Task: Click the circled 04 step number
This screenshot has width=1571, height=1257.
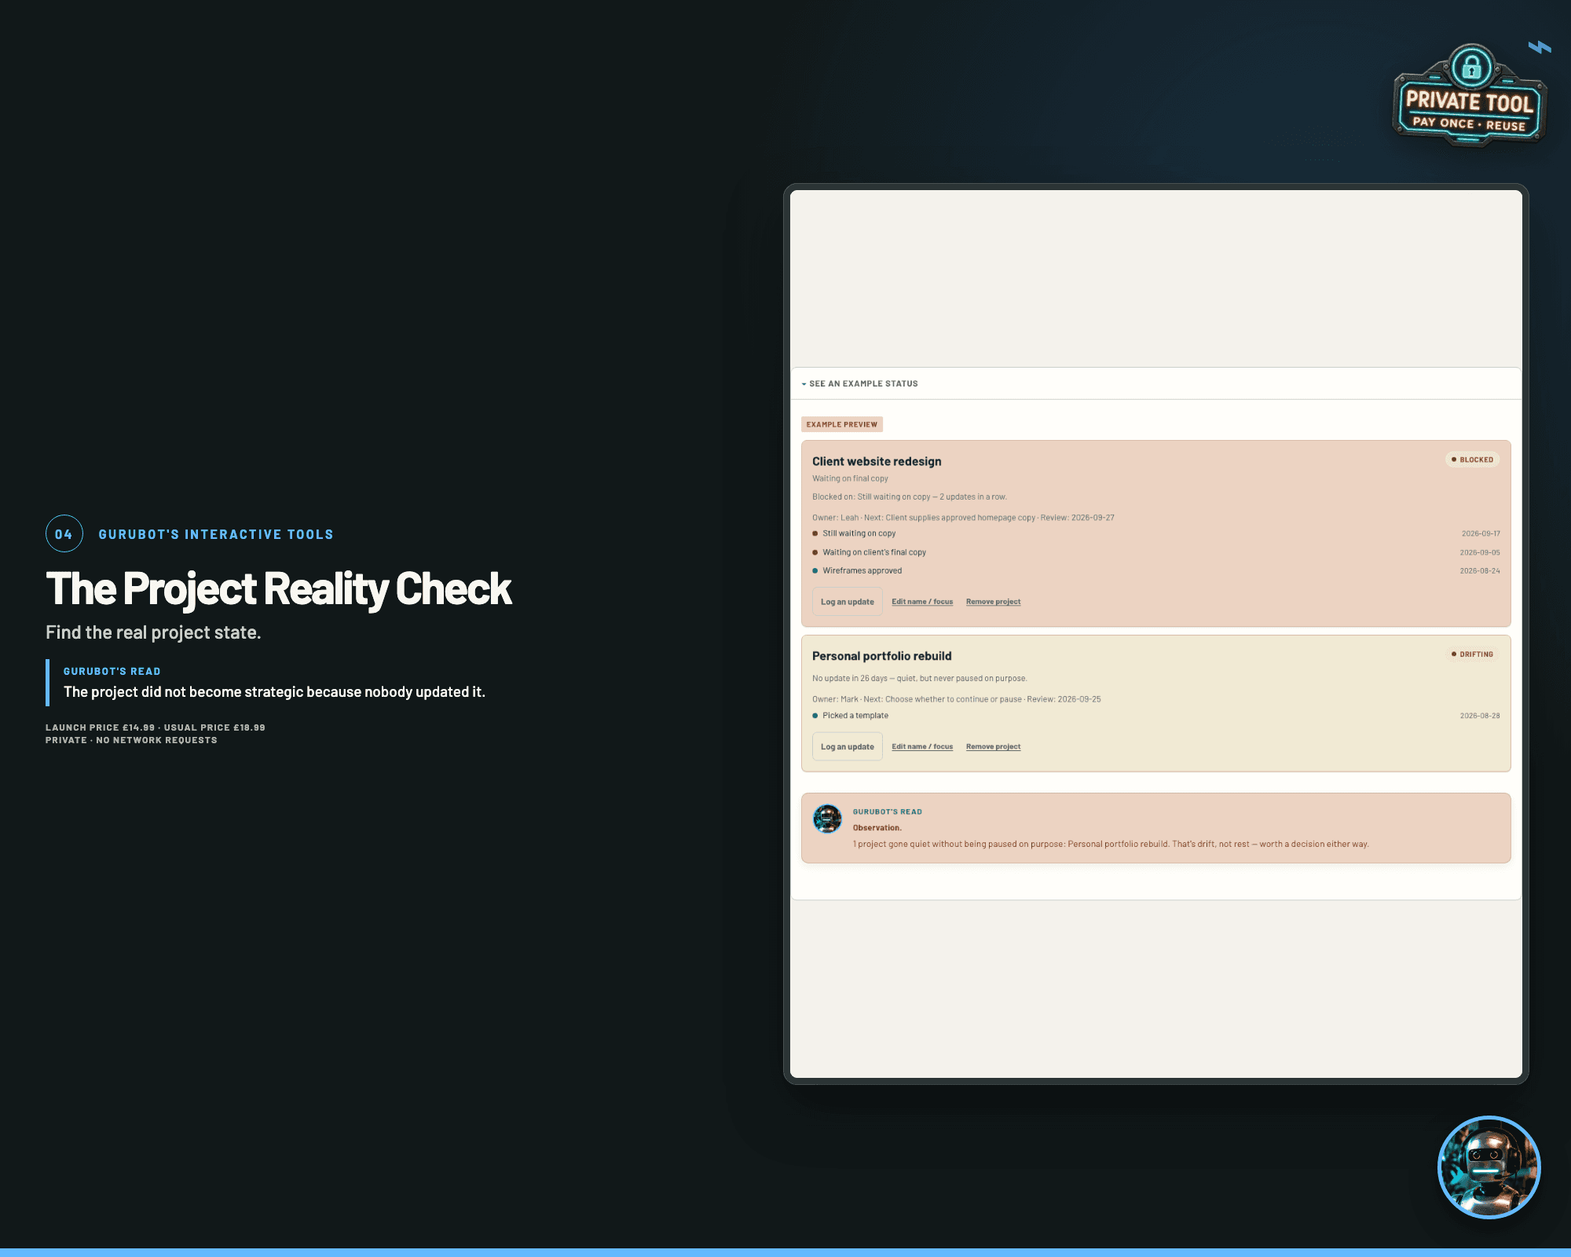Action: coord(64,534)
